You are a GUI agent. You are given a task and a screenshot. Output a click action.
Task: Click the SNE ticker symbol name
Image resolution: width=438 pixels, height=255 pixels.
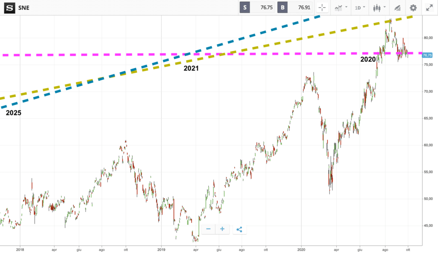click(24, 8)
